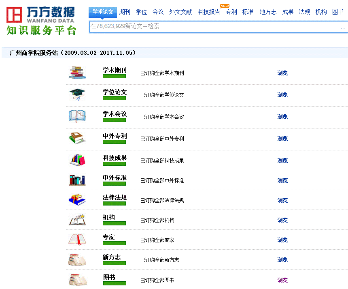Click the text 已订购全部学术期刊

click(x=162, y=73)
